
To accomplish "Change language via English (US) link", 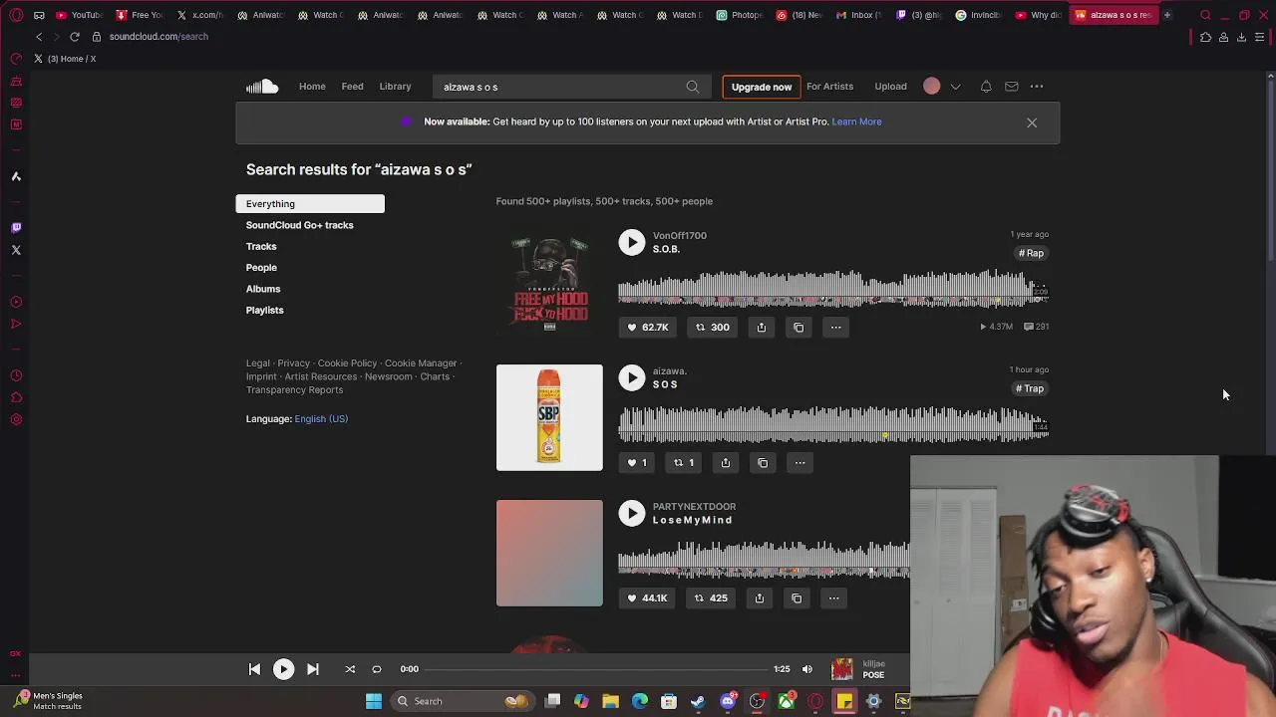I will [x=321, y=419].
